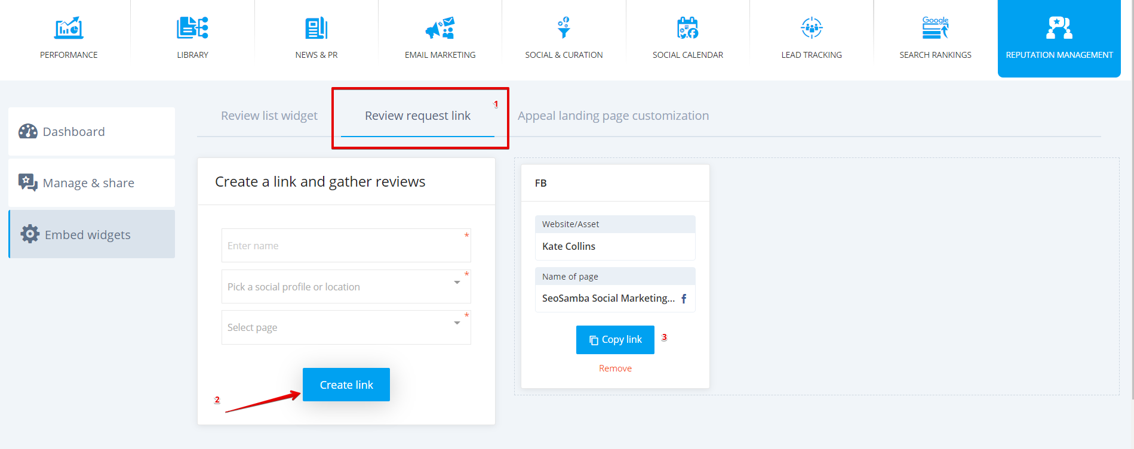Screen dimensions: 1134x449
Task: Open the News & PR newspaper icon
Action: tap(316, 27)
